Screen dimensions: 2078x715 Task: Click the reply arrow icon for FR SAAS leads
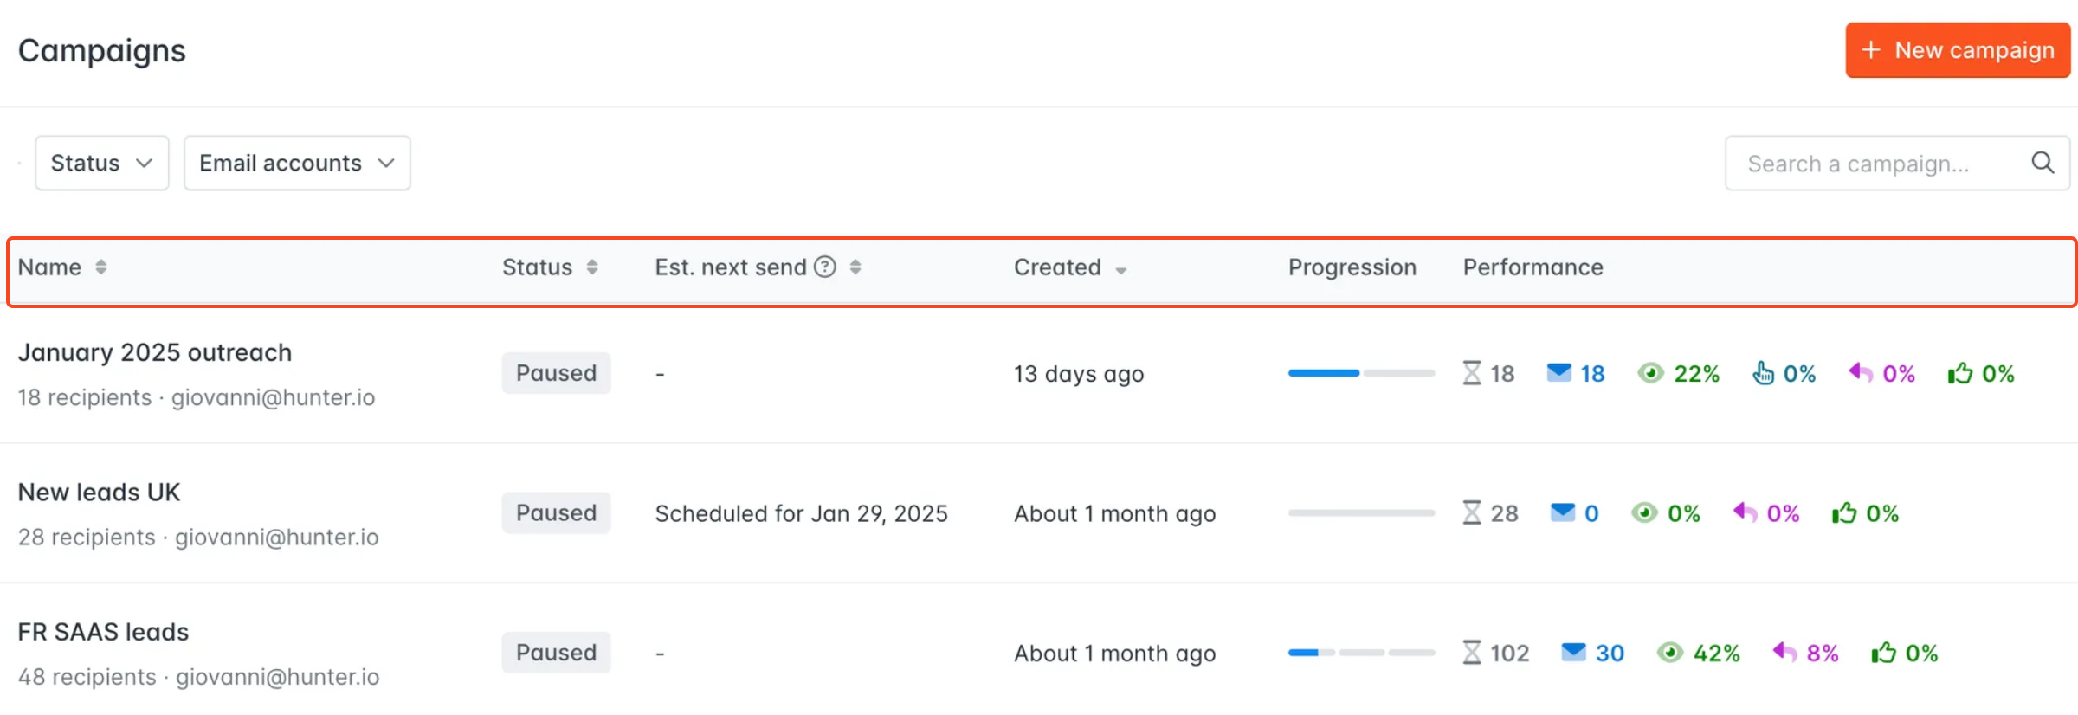[x=1784, y=652]
